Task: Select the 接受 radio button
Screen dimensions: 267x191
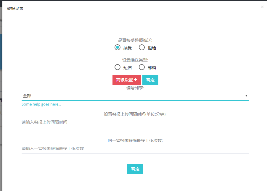Action: [118, 47]
